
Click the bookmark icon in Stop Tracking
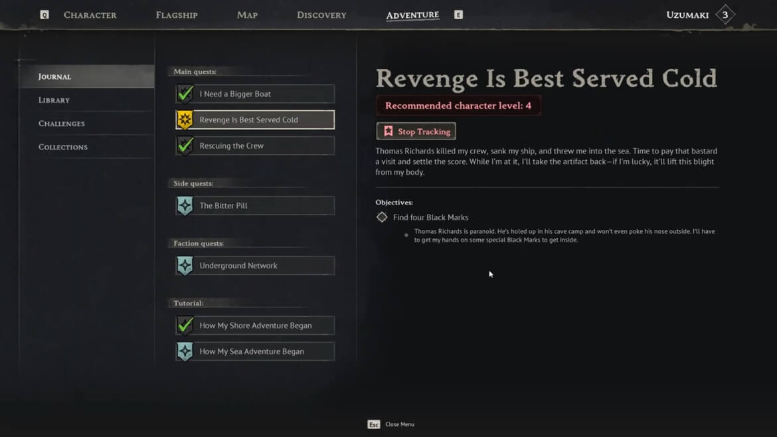[388, 131]
